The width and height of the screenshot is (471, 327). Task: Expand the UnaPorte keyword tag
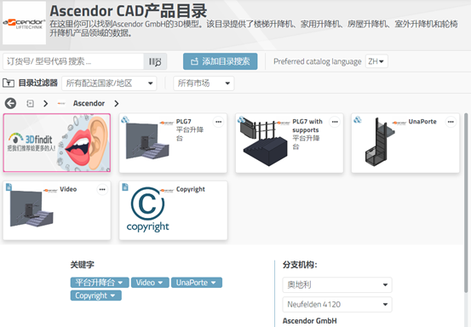pyautogui.click(x=197, y=283)
